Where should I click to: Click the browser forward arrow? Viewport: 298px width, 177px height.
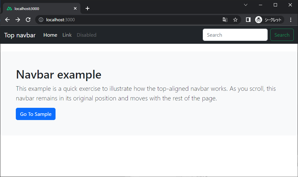18,20
